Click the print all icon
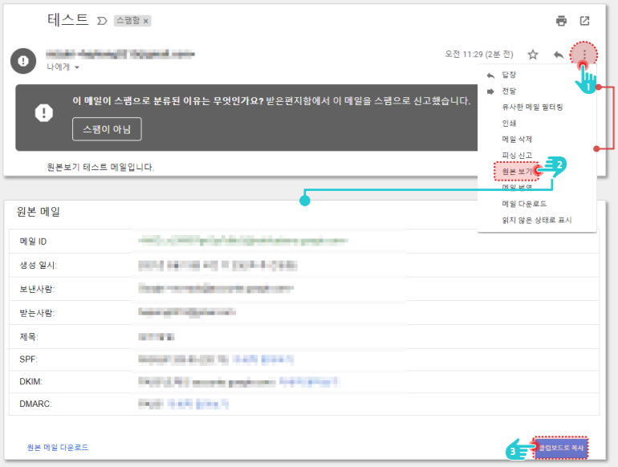The image size is (618, 467). click(x=561, y=21)
